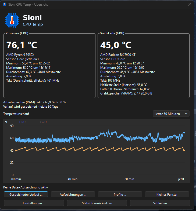Click the 'AMD Radeon RX 7900 XT' name
This screenshot has height=211, width=196.
click(118, 55)
